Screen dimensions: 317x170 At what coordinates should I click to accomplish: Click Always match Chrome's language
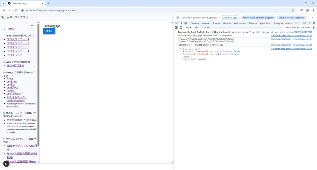[258, 18]
